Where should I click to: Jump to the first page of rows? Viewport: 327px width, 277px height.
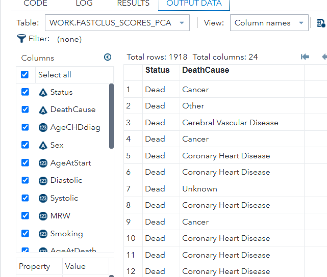tap(305, 57)
